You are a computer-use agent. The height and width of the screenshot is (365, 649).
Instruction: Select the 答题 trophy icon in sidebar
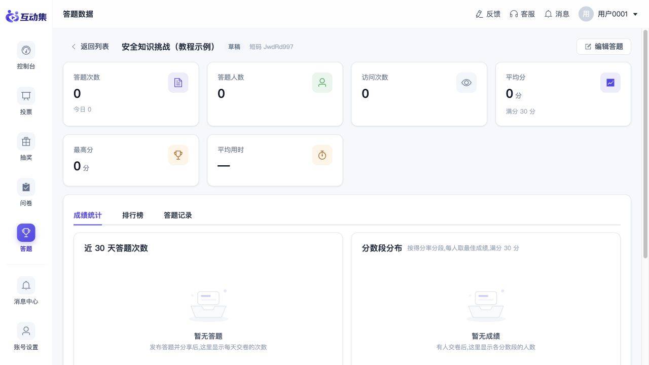click(x=26, y=233)
